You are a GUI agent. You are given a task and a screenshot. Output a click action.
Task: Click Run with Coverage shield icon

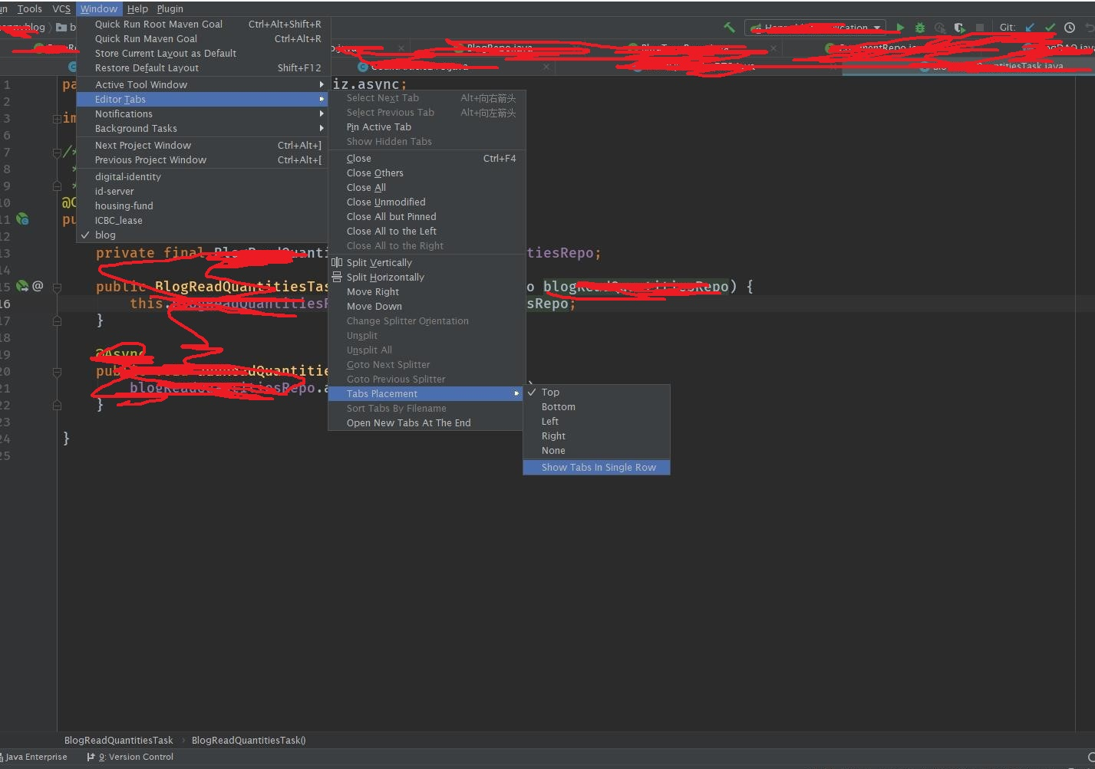959,28
